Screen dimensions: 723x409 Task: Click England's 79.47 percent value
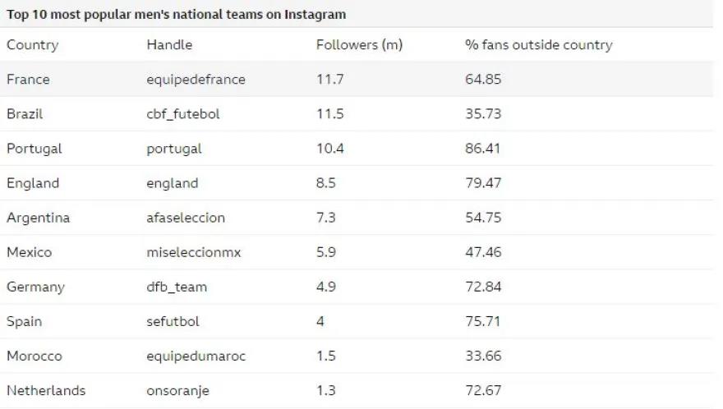click(x=482, y=183)
